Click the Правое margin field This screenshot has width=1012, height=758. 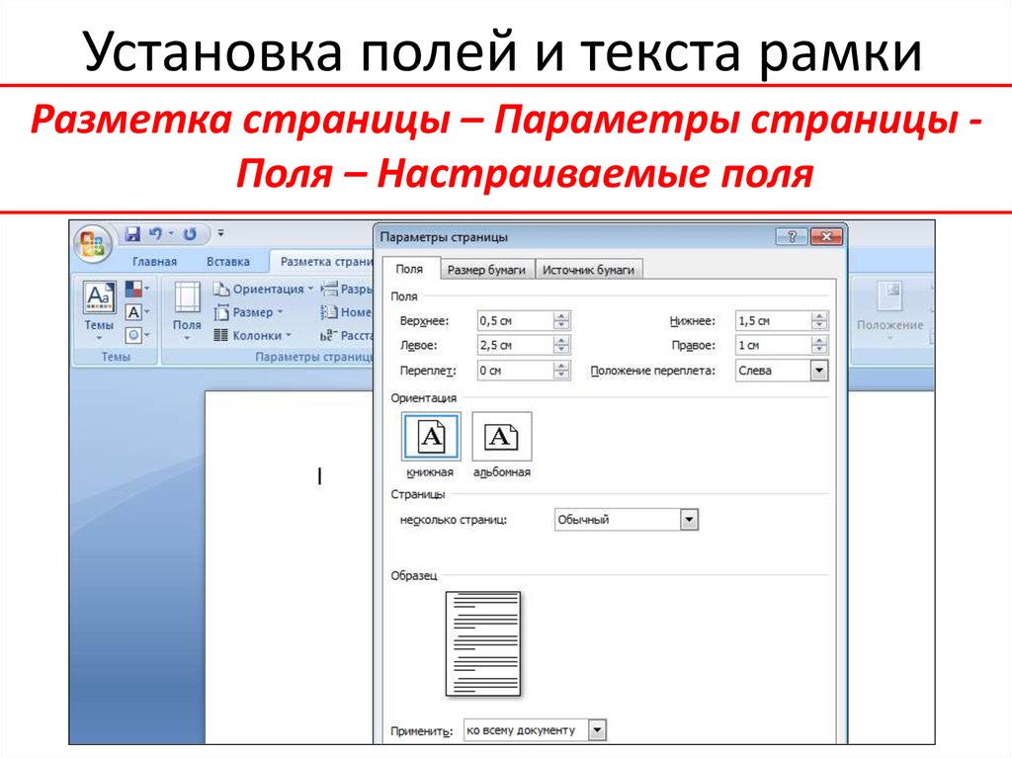773,346
